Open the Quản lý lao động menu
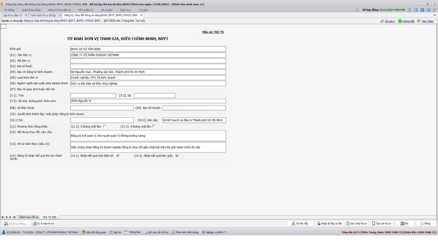 click(x=31, y=10)
